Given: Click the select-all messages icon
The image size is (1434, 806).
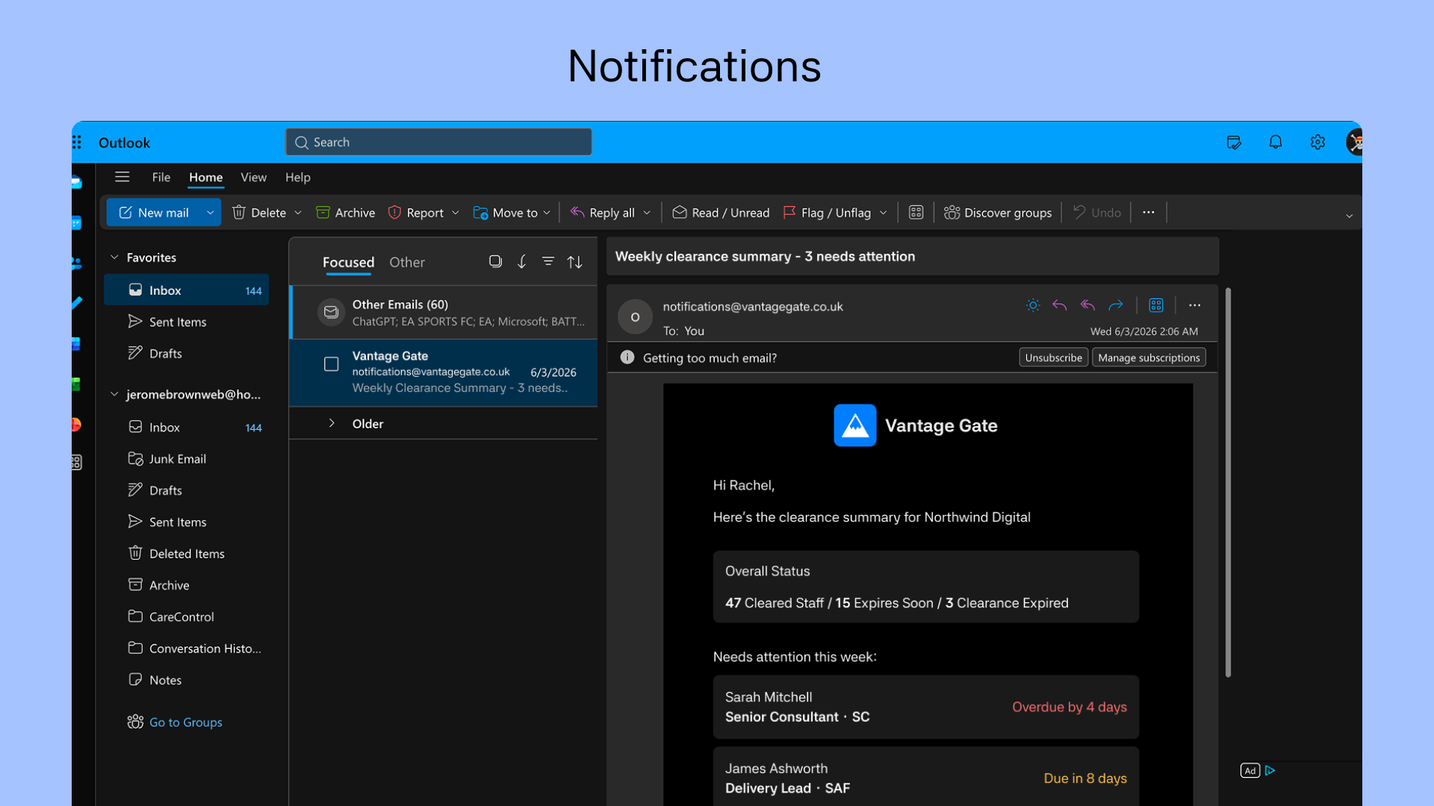Looking at the screenshot, I should click(495, 262).
